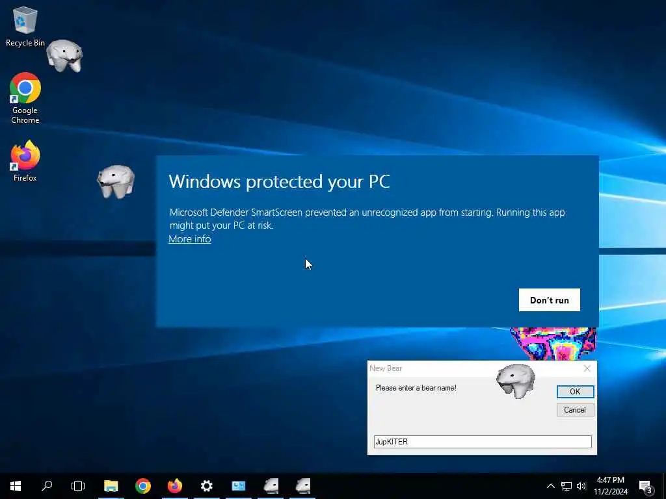666x499 pixels.
Task: Confirm bear name with OK button
Action: 575,392
